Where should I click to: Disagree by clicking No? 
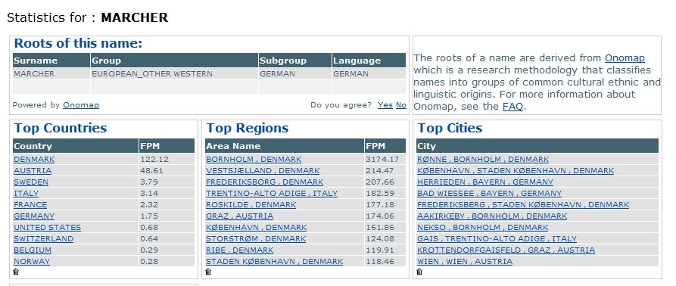pyautogui.click(x=401, y=104)
